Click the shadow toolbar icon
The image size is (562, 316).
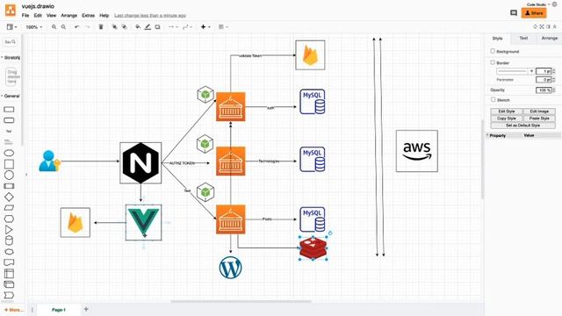pos(157,27)
